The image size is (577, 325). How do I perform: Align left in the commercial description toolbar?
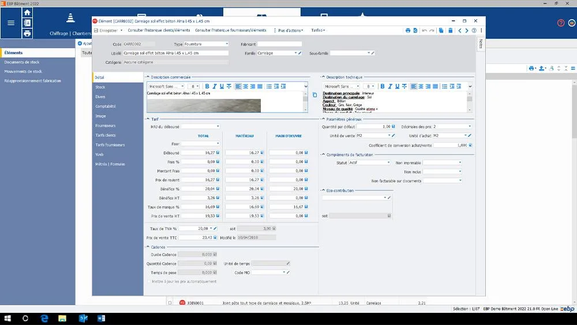point(238,87)
